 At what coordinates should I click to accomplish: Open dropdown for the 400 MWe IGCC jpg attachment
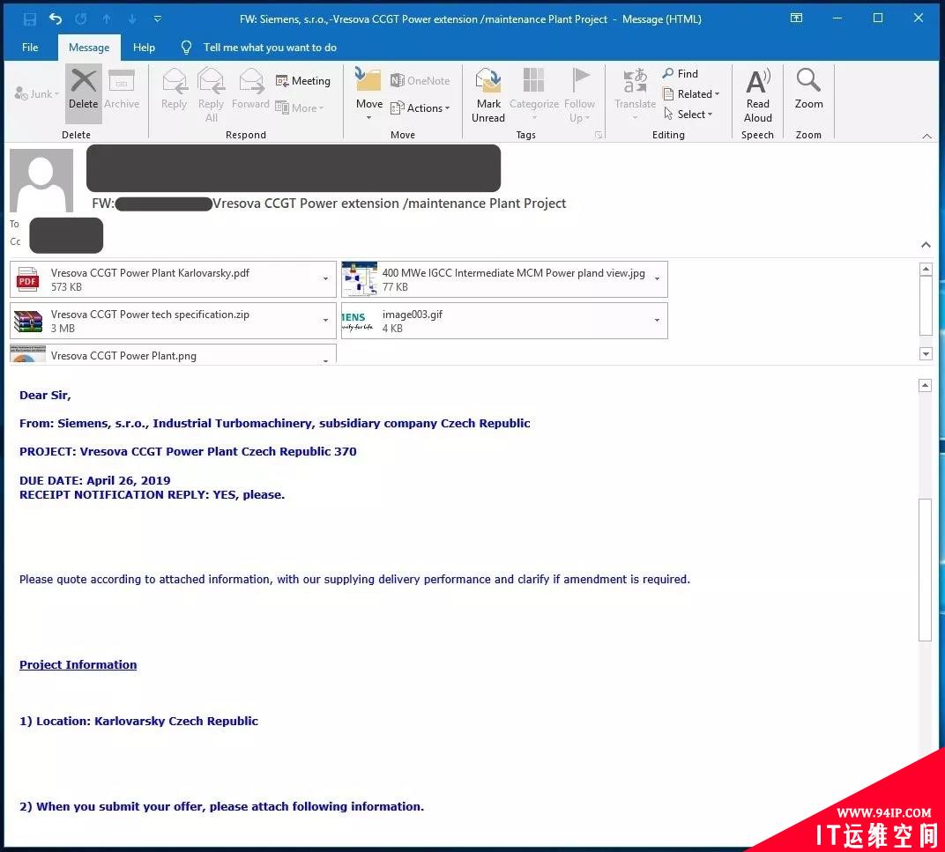click(x=657, y=279)
